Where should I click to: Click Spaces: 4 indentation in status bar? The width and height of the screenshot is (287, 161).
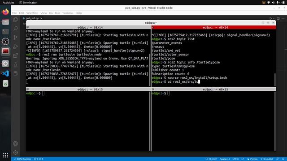[x=225, y=159]
